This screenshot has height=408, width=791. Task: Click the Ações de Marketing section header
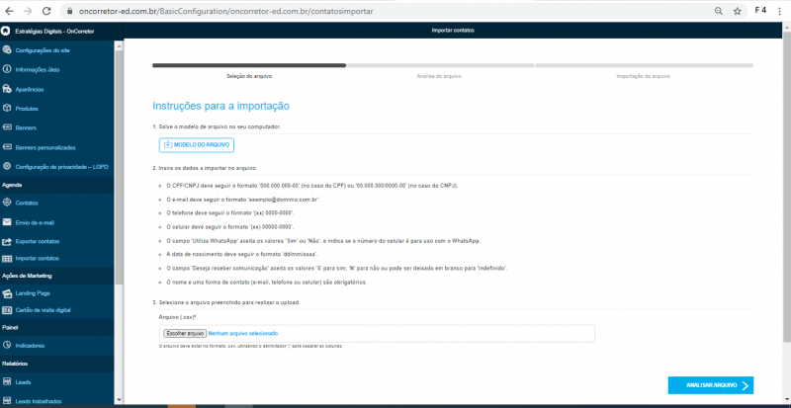[28, 276]
